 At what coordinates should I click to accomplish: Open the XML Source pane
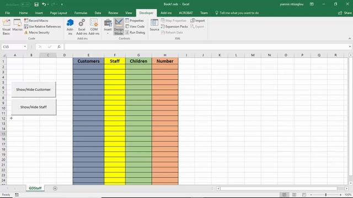[x=154, y=25]
